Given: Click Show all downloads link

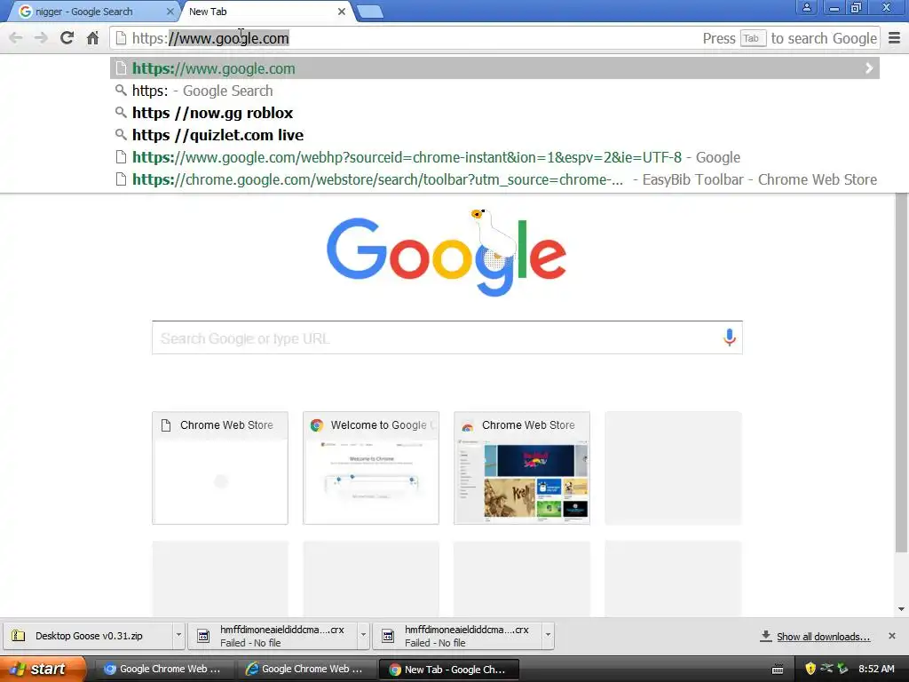Looking at the screenshot, I should coord(823,637).
